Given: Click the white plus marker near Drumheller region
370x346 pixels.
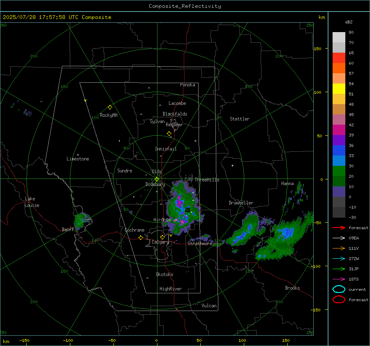Looking at the screenshot, I should click(x=232, y=165).
